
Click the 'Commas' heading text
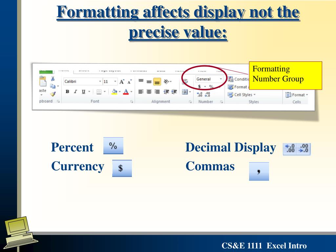point(210,166)
